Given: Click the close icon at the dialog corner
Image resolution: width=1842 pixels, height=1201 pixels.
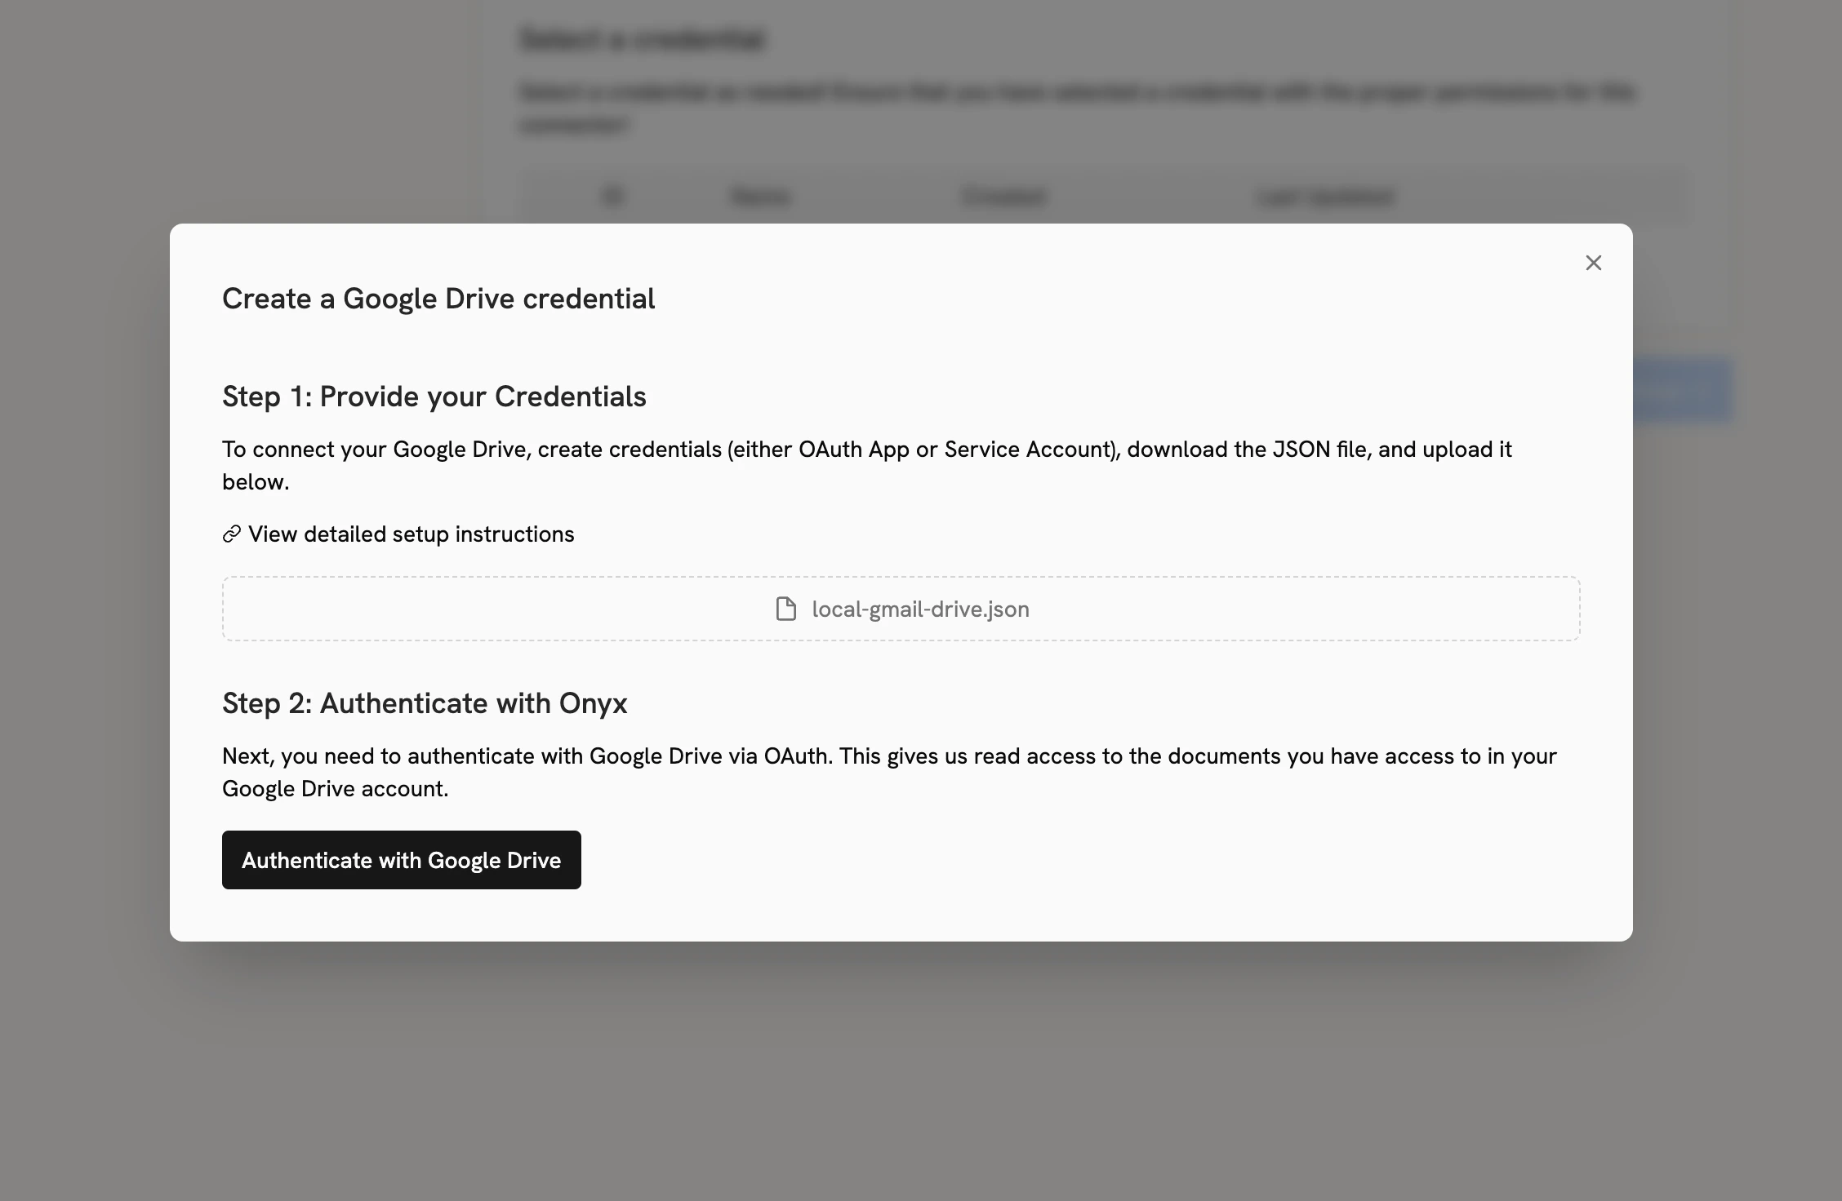Looking at the screenshot, I should tap(1593, 263).
